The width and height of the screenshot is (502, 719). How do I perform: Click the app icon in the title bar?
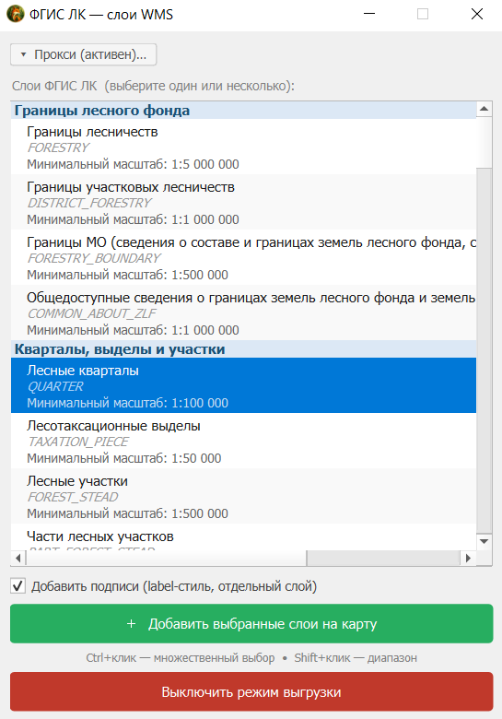(x=15, y=14)
